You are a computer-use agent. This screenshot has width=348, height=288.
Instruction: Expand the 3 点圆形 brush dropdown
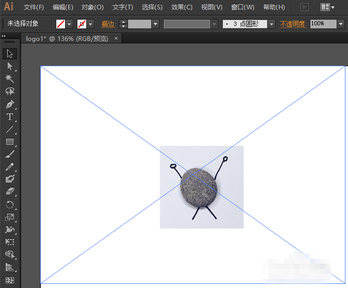272,24
